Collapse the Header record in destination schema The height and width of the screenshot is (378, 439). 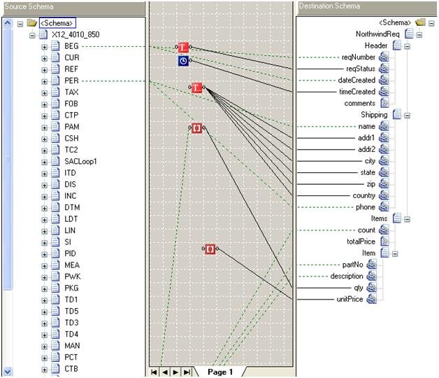tap(407, 46)
